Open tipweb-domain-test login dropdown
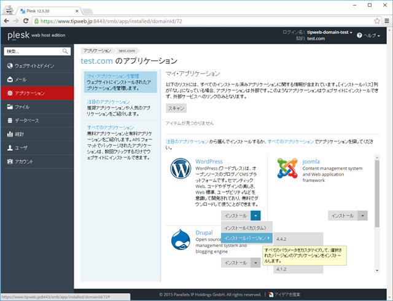This screenshot has height=301, width=393. (330, 32)
